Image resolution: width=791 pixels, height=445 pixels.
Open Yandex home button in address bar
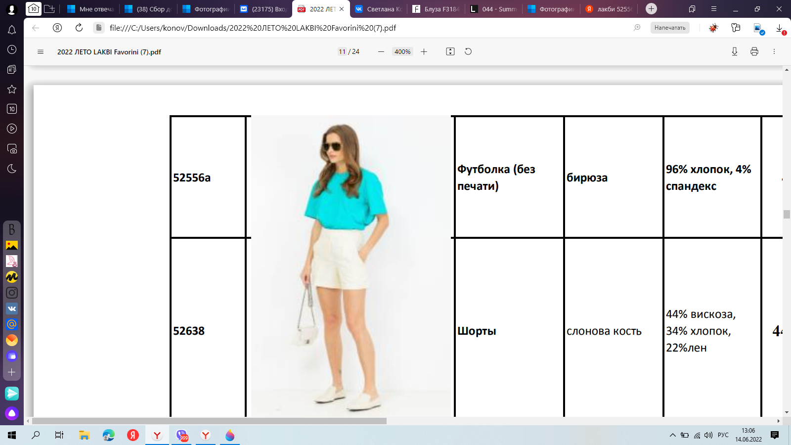[x=57, y=28]
